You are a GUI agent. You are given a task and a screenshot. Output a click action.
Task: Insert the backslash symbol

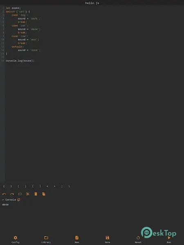click(x=69, y=186)
